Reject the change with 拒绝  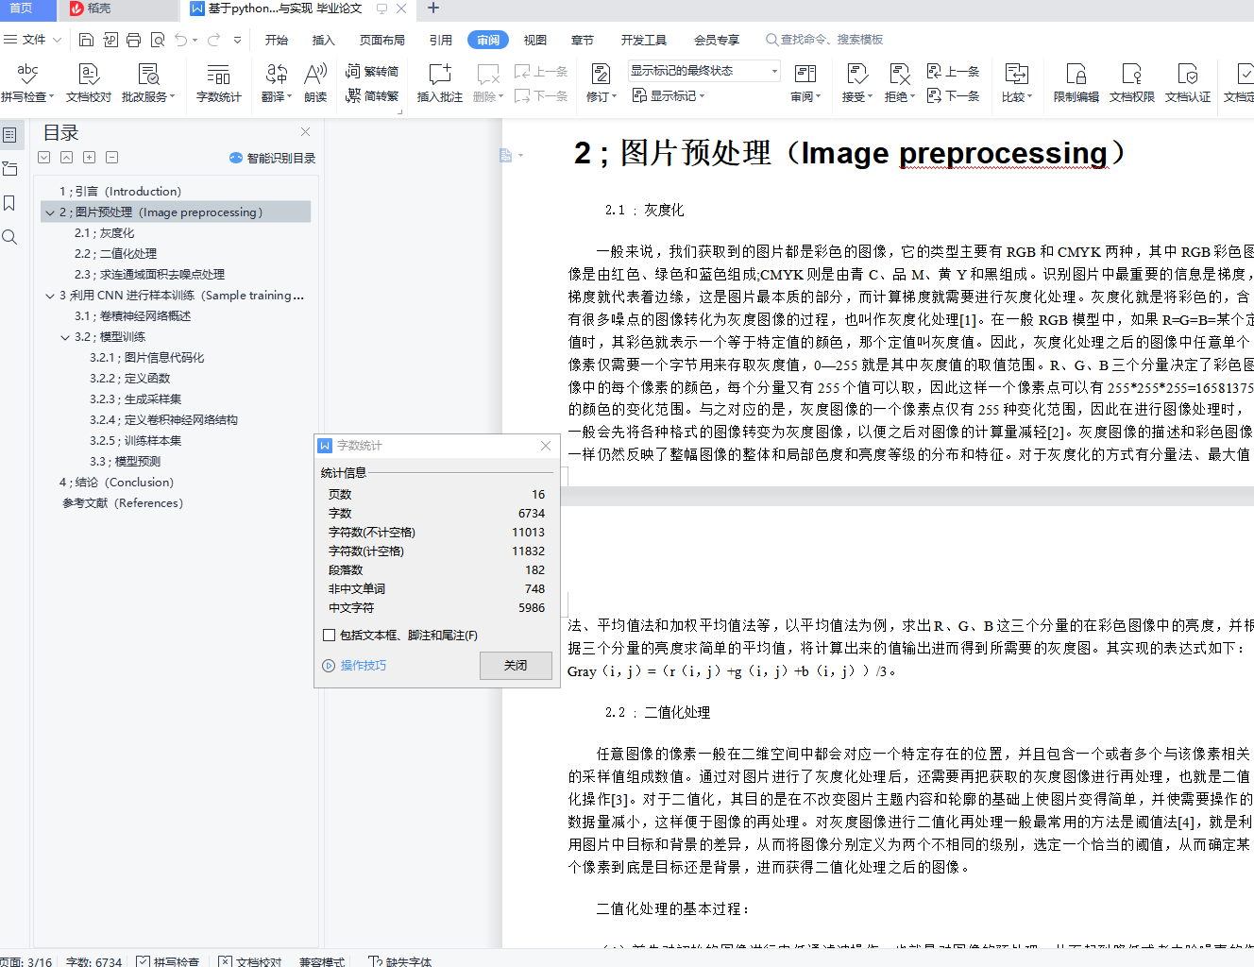899,82
